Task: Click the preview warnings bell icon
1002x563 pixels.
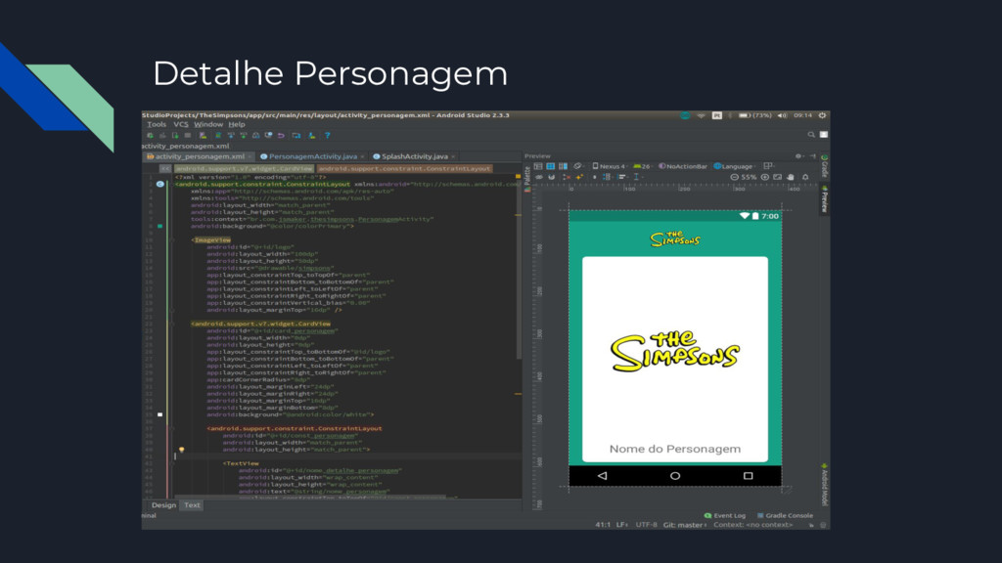Action: [805, 177]
